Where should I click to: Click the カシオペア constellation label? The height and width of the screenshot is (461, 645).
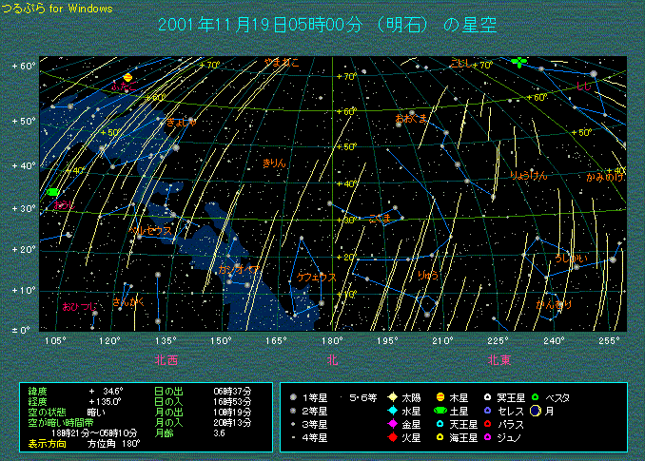click(x=239, y=270)
